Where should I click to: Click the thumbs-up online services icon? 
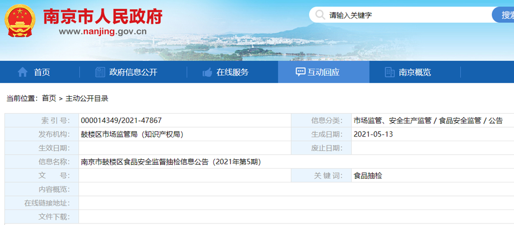[x=207, y=72]
